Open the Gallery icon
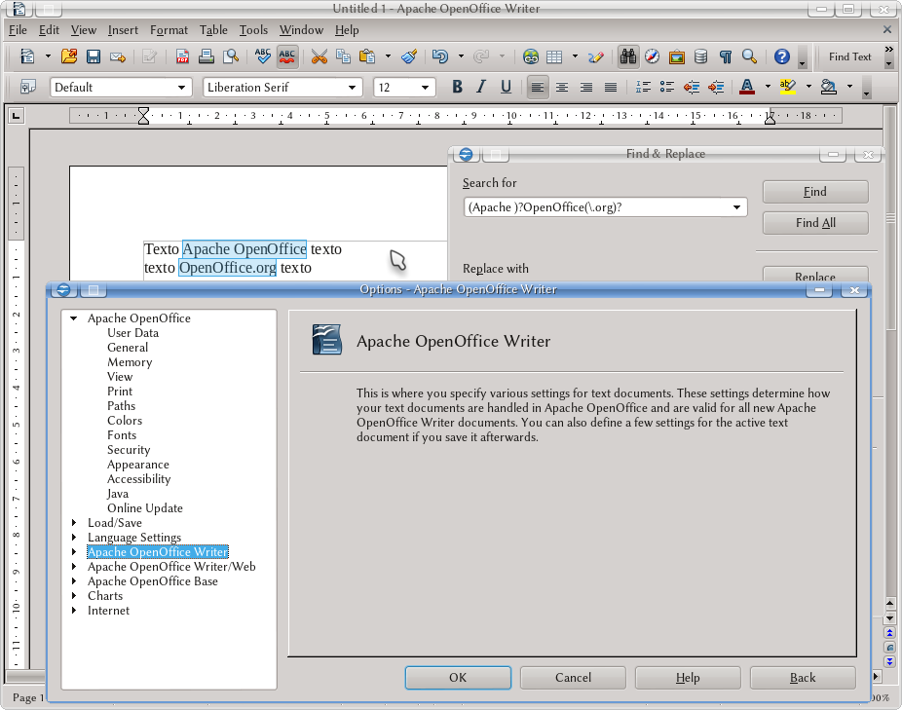Screen dimensions: 902x710 676,56
